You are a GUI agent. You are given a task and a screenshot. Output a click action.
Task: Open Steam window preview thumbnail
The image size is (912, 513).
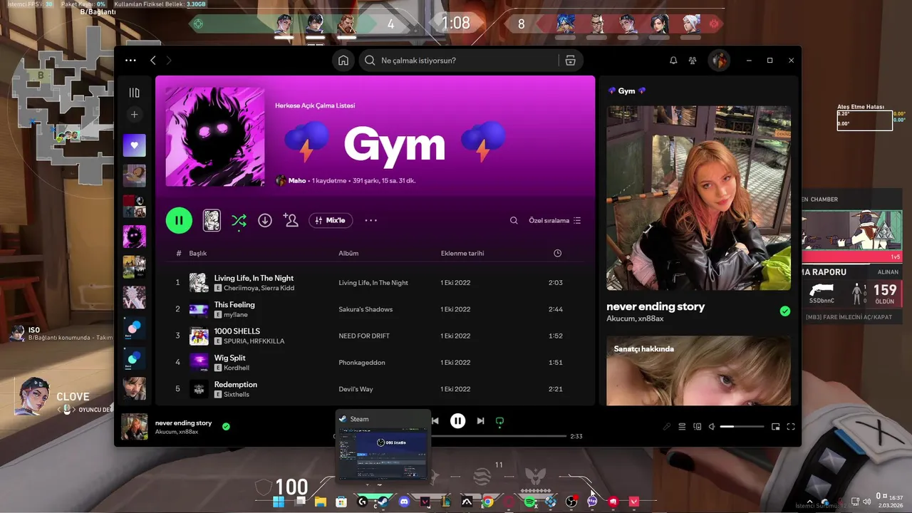(x=383, y=445)
